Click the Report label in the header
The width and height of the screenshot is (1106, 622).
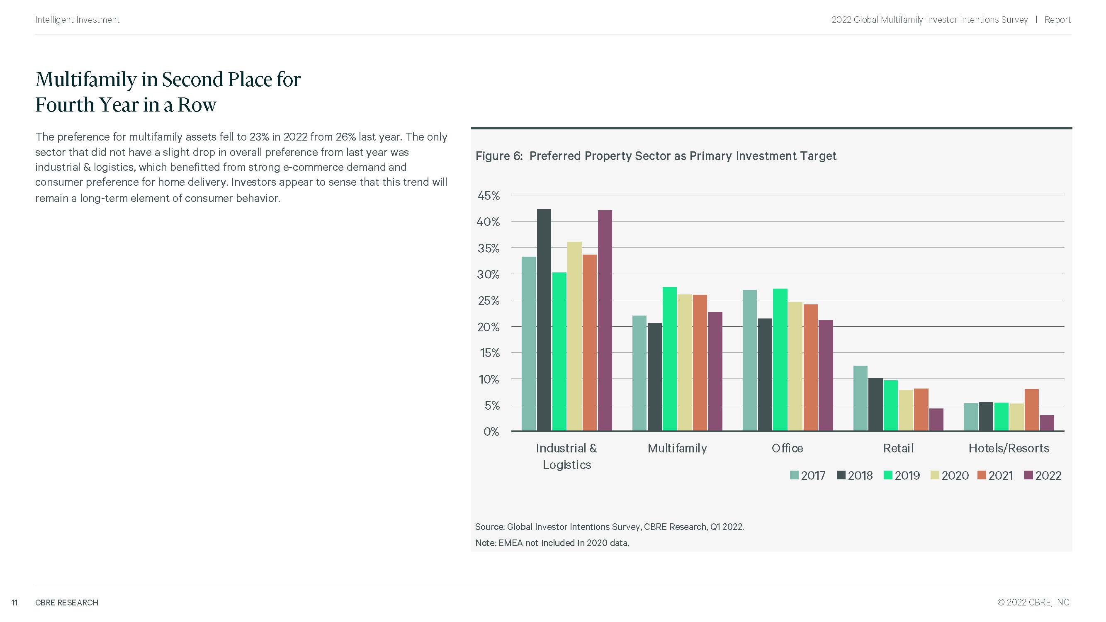(x=1057, y=20)
